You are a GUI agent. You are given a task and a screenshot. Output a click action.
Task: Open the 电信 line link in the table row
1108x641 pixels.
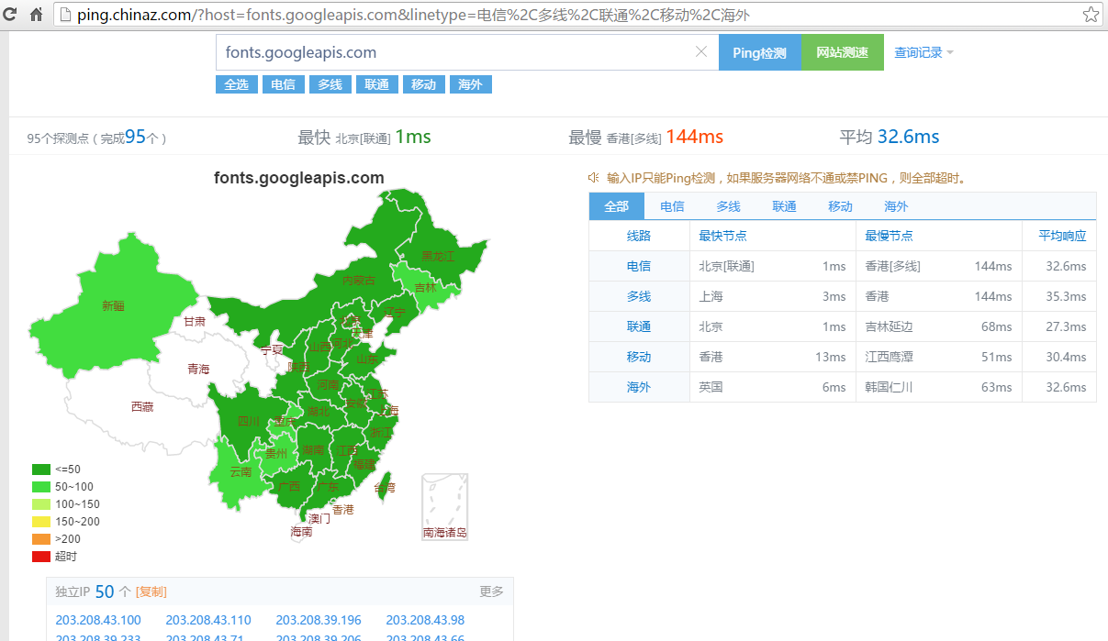(639, 266)
